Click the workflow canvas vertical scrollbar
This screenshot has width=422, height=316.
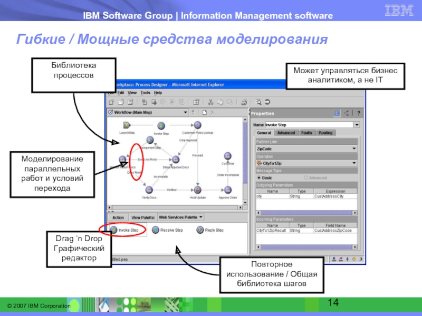[245, 161]
